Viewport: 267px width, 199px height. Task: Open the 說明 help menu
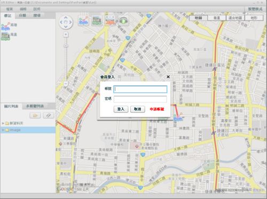(37, 9)
